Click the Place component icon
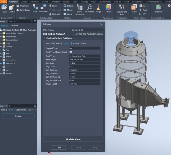This screenshot has width=171, height=155. 4,7
